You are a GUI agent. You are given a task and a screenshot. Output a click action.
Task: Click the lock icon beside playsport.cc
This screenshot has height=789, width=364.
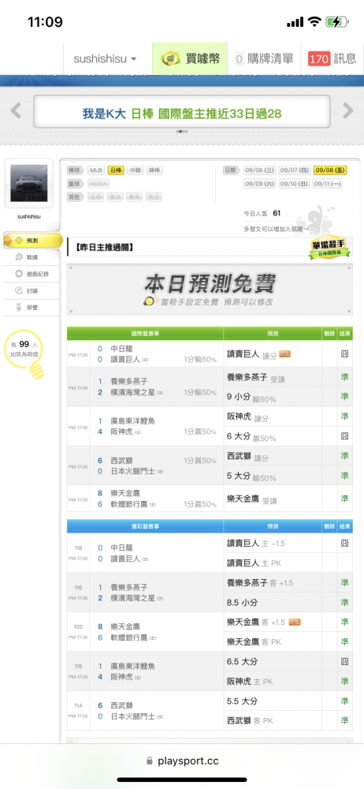(x=149, y=761)
